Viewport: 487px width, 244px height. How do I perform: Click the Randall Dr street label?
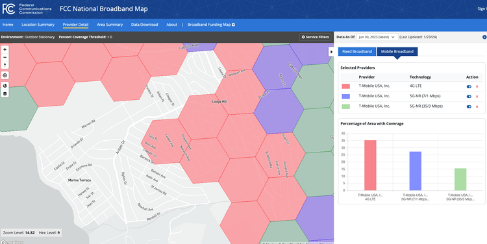153,216
